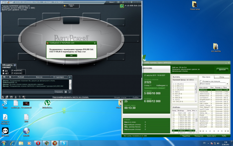Click the green refresh icon near the hand number
Screen dimensions: 233x146
click(x=122, y=6)
